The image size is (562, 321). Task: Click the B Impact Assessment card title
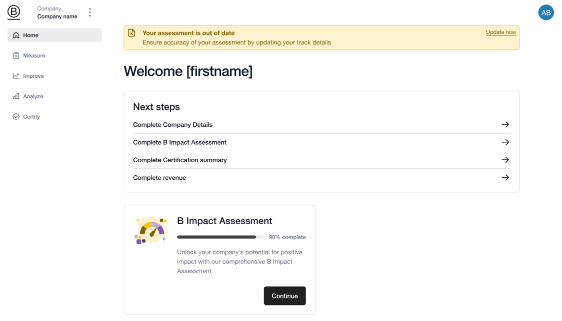[x=224, y=221]
